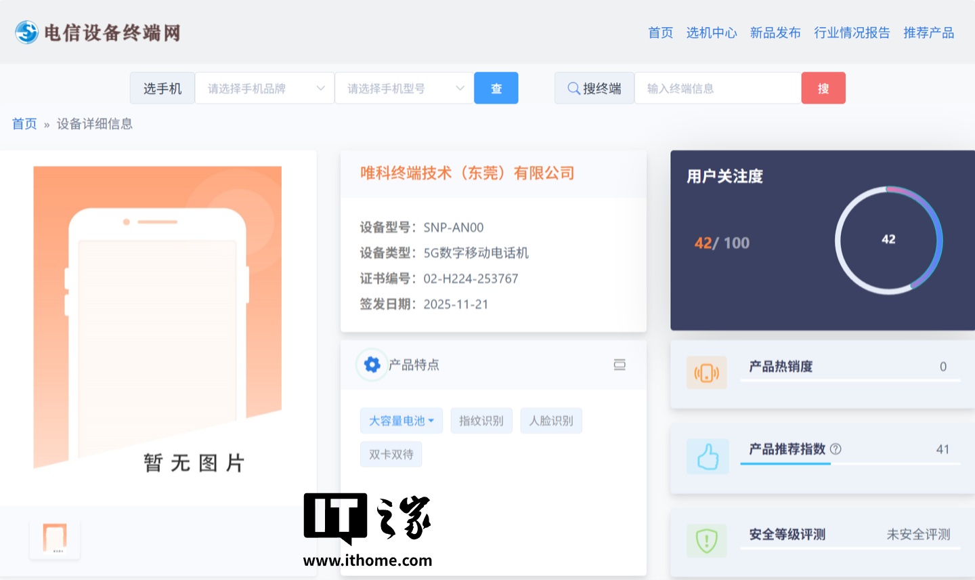Screen dimensions: 975x580
Task: Click the 输入终端信息 search input field
Action: [x=717, y=88]
